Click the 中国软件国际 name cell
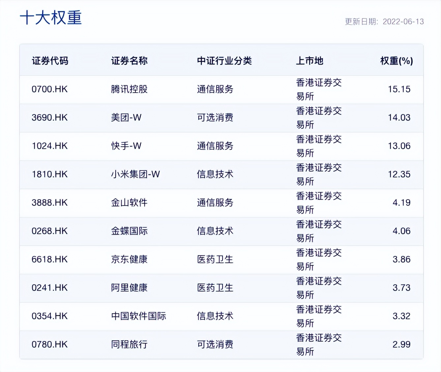 tap(138, 316)
